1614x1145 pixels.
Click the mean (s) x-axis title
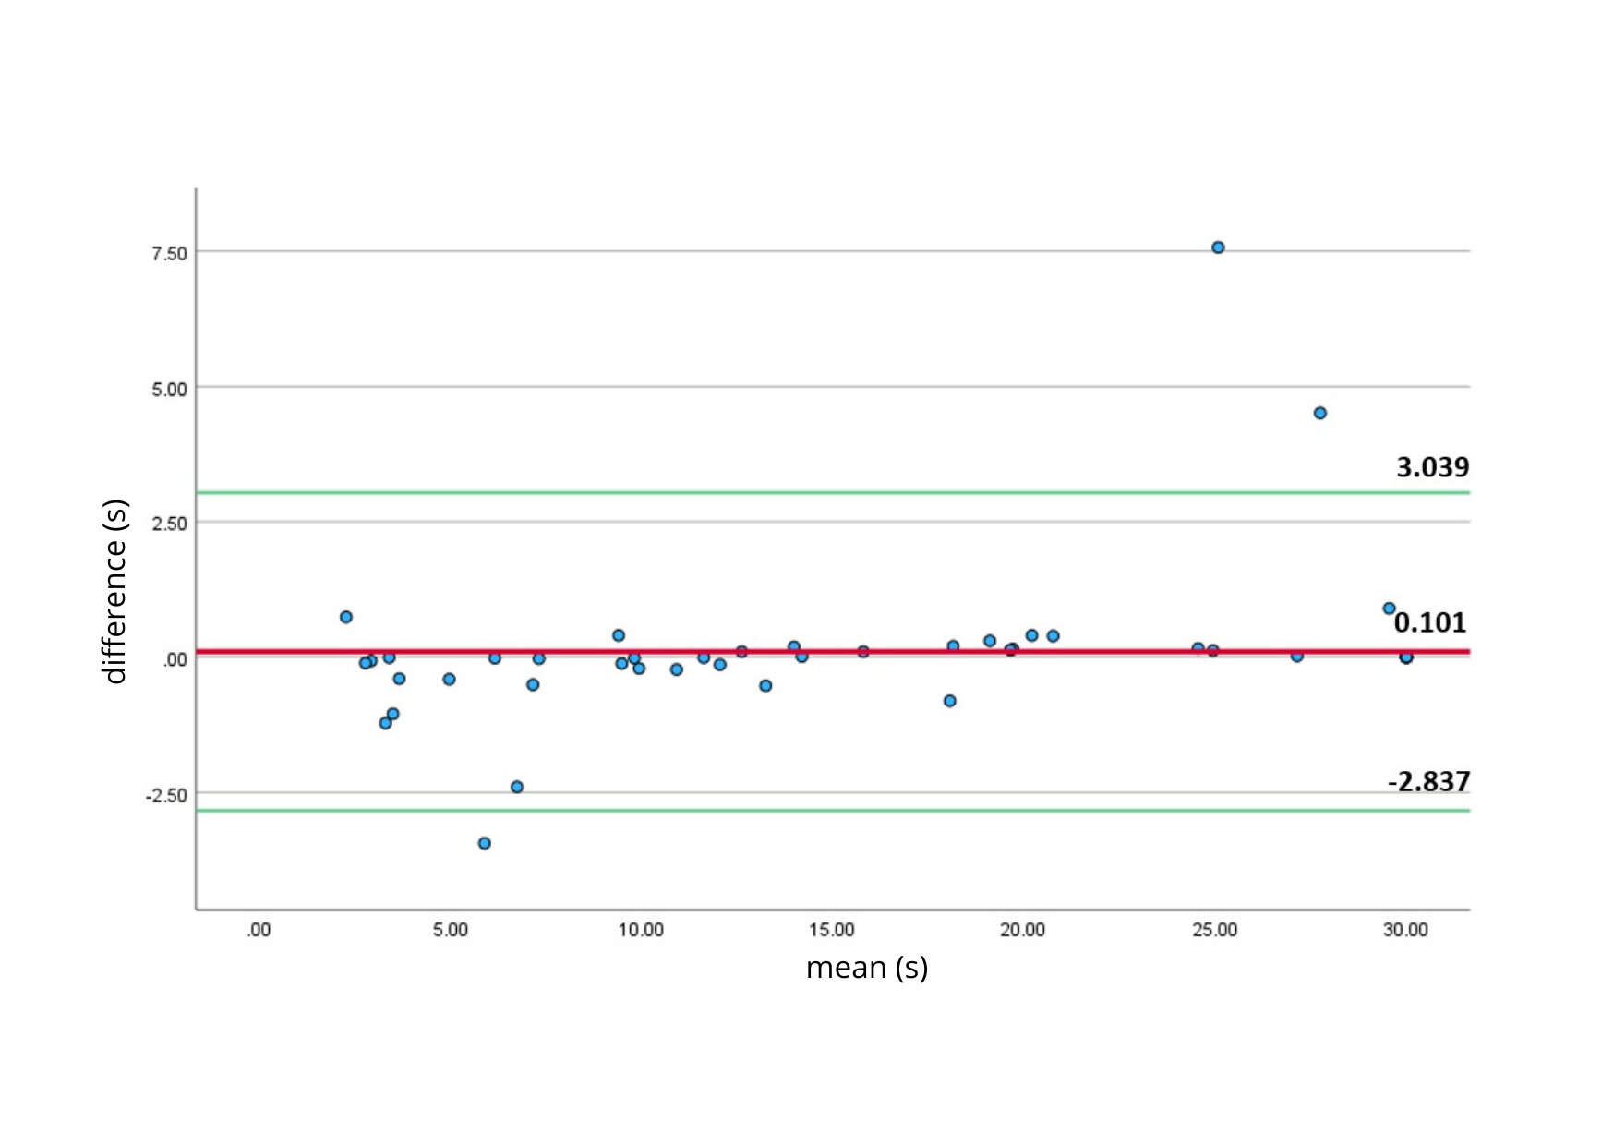click(868, 969)
